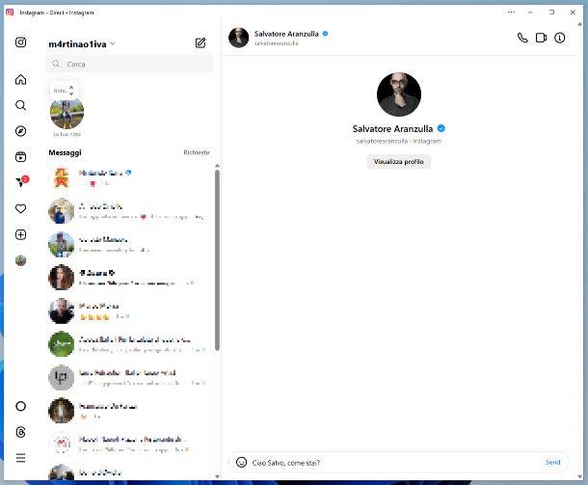Open the title bar three-dots menu
The height and width of the screenshot is (485, 588).
[511, 13]
